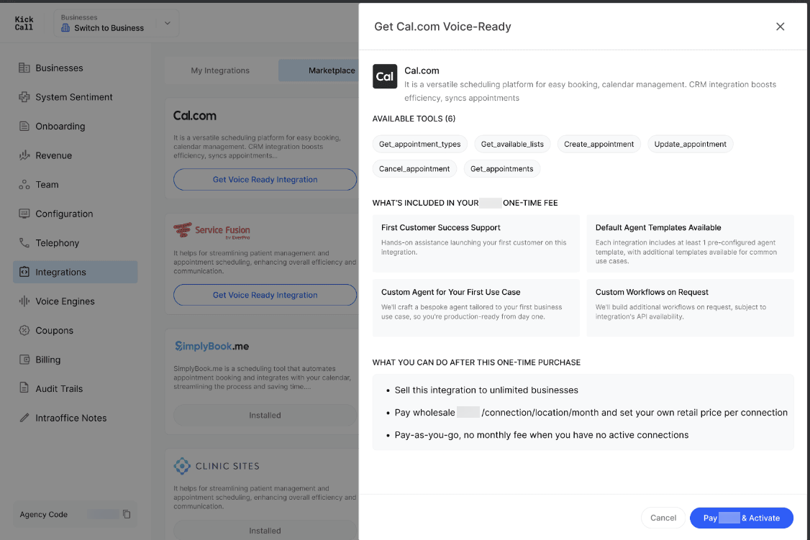Select the Cancel_appointment tool chip
This screenshot has width=810, height=540.
coord(414,169)
